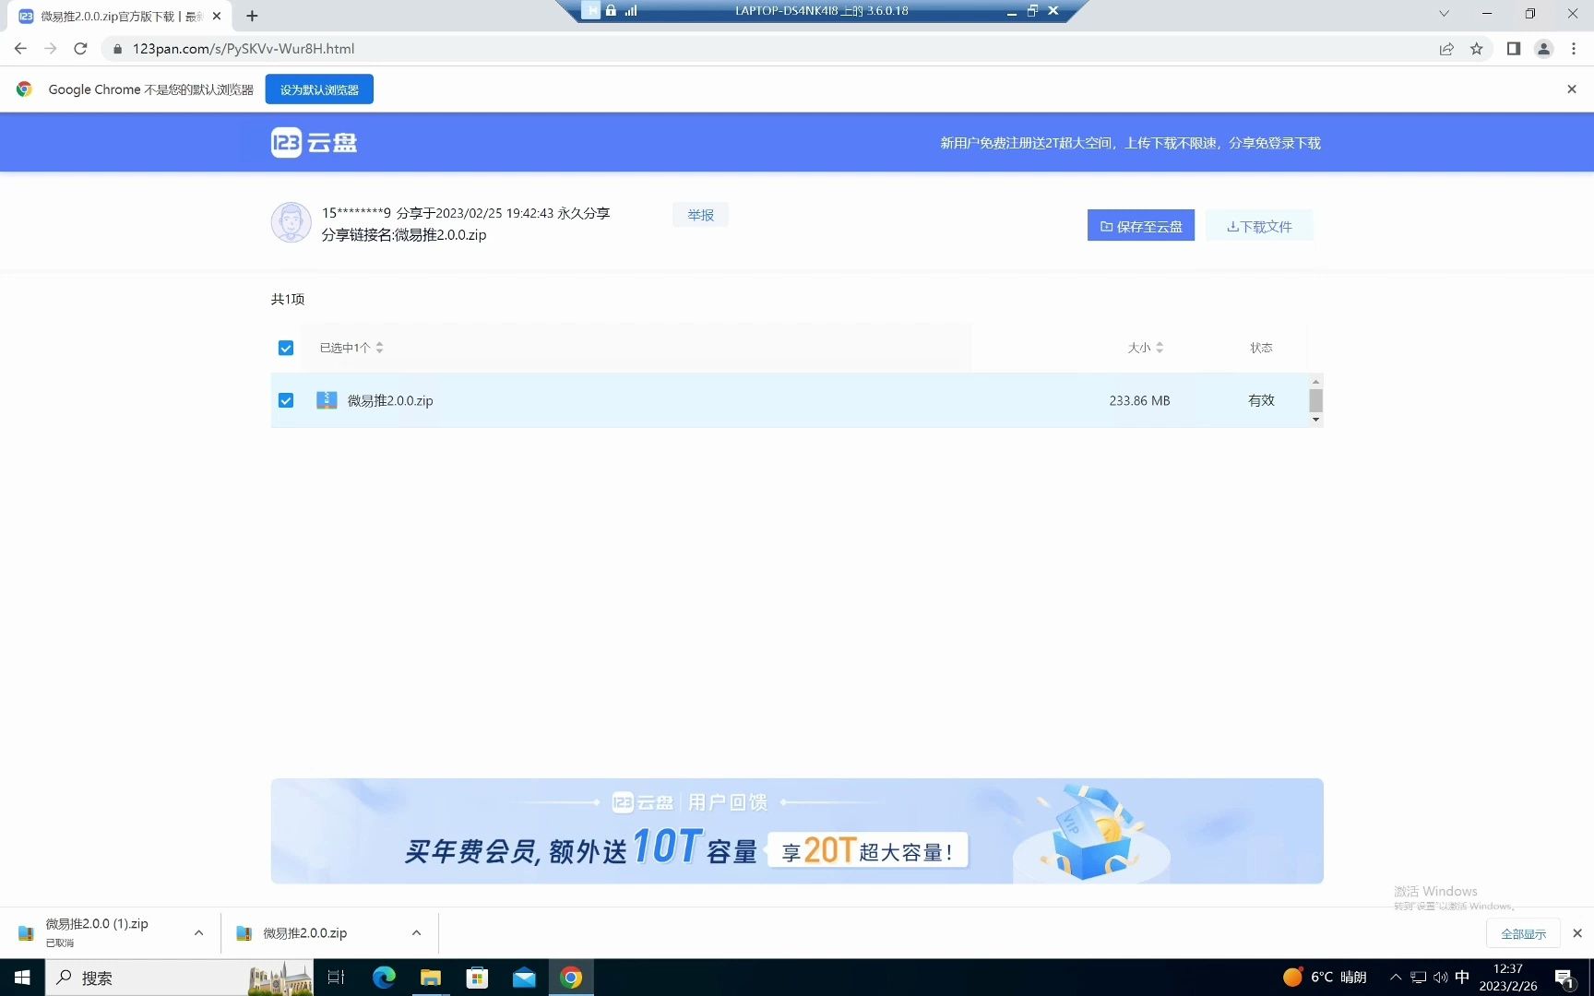Uncheck the 微易推2.0.0.zip file checkbox
The width and height of the screenshot is (1594, 996).
click(286, 400)
